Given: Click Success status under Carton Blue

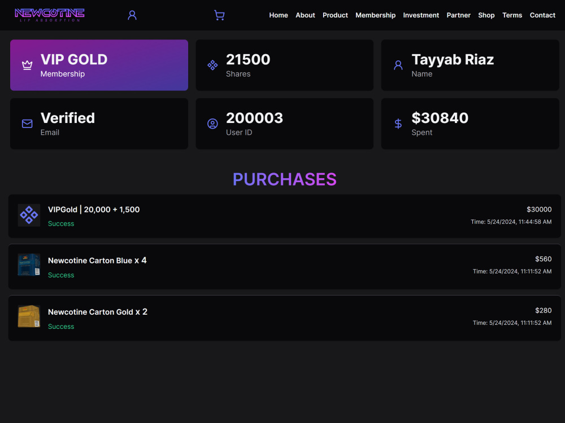Looking at the screenshot, I should point(61,275).
